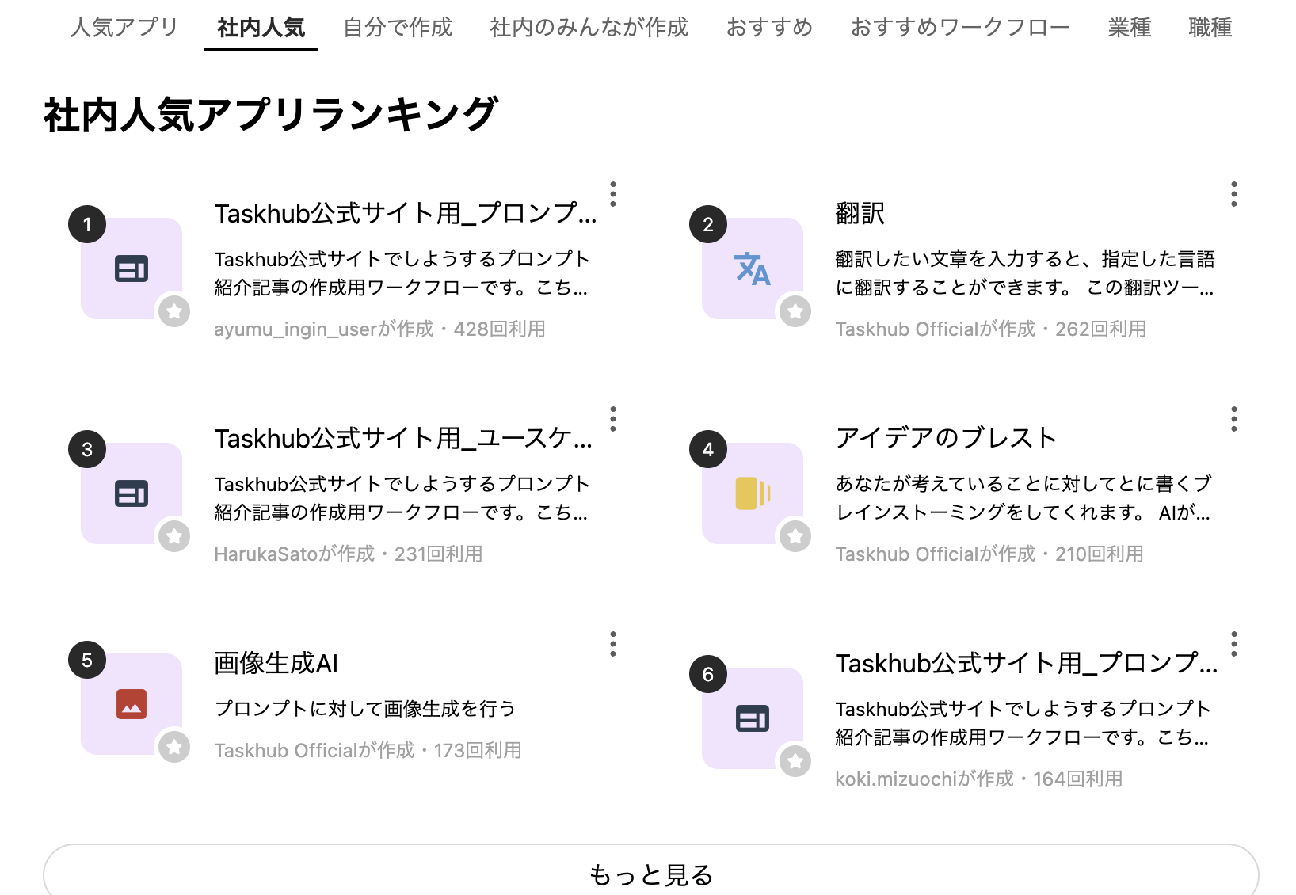Click the もっと見る button

(x=651, y=874)
